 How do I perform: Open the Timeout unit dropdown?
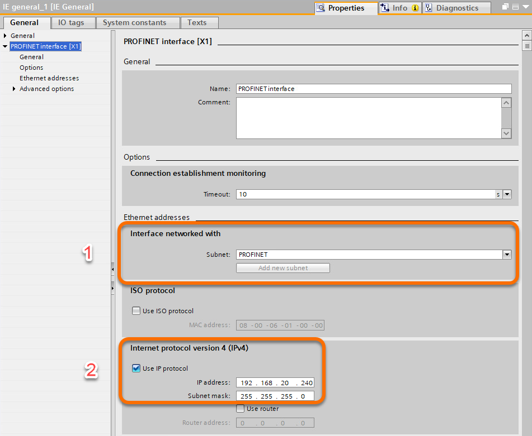point(507,194)
